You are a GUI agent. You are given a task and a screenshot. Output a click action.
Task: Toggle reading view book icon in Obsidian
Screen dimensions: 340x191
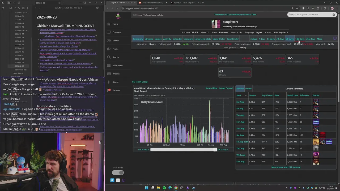click(x=97, y=8)
